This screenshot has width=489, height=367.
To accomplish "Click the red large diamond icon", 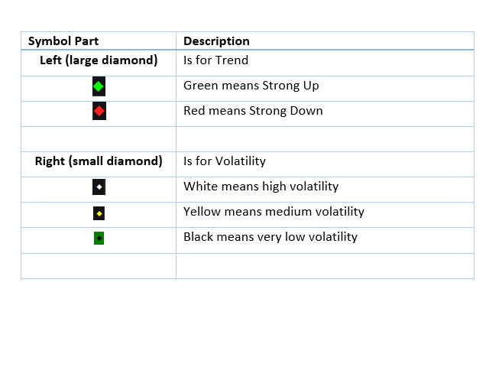I will [x=99, y=111].
